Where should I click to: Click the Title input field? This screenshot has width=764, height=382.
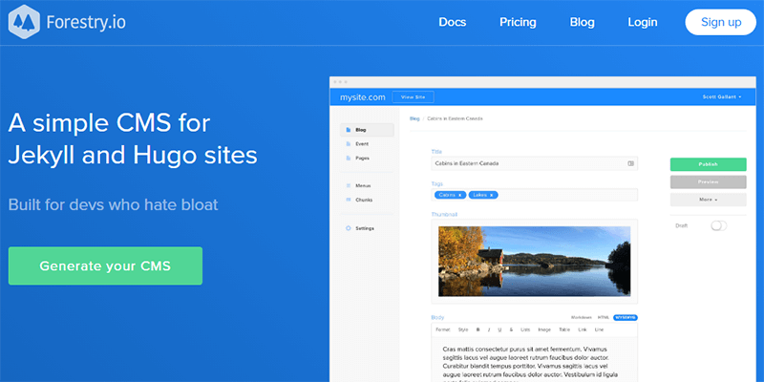click(534, 163)
